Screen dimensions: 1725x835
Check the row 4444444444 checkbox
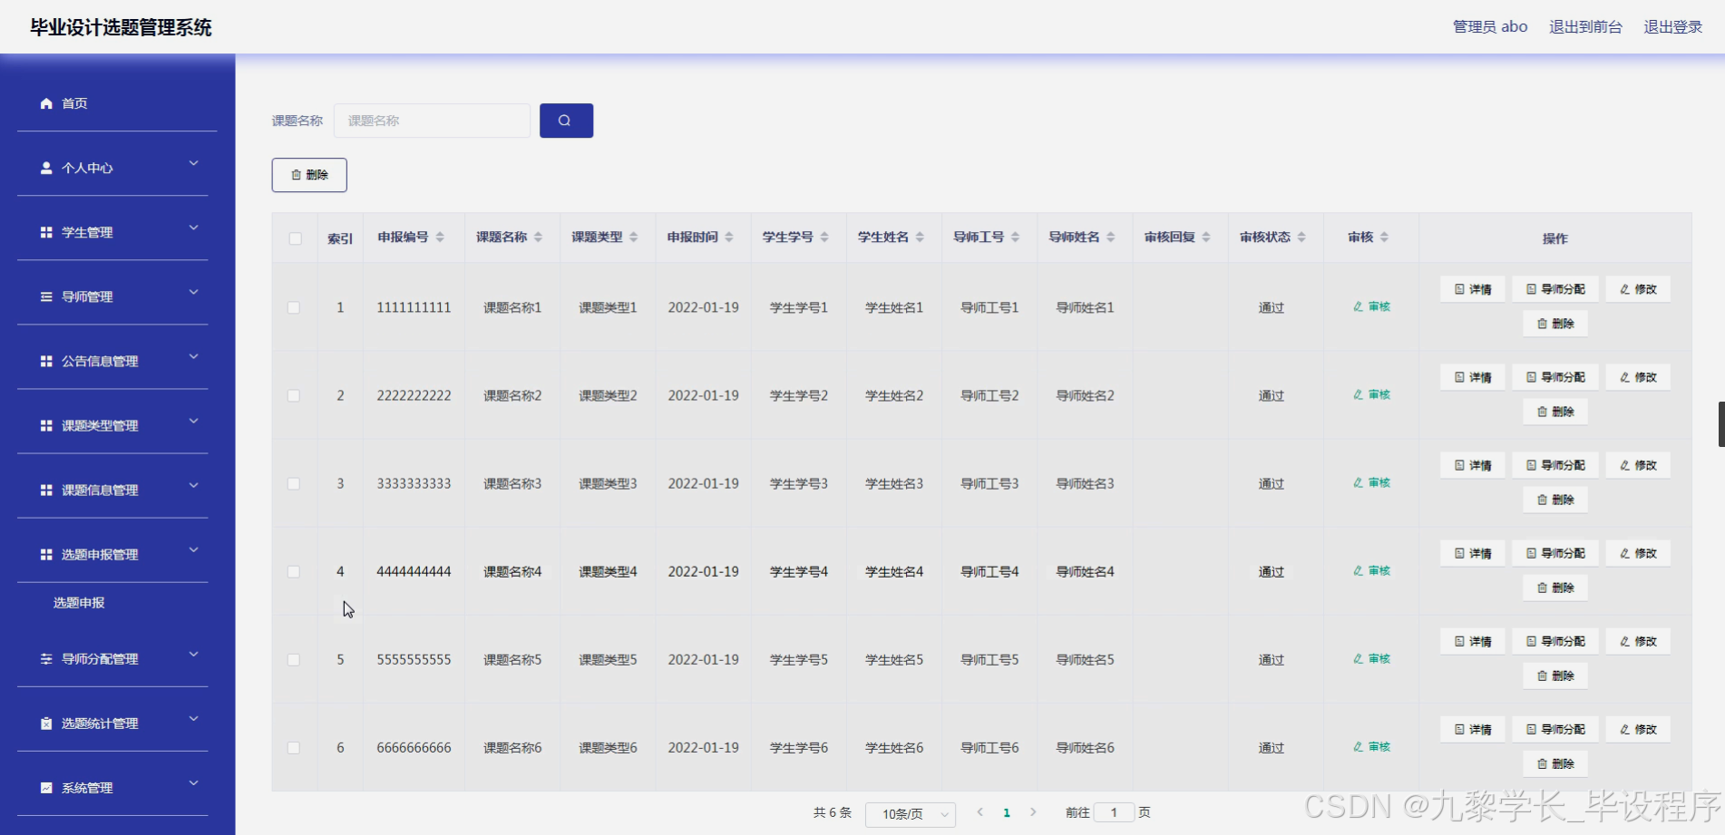pyautogui.click(x=294, y=571)
